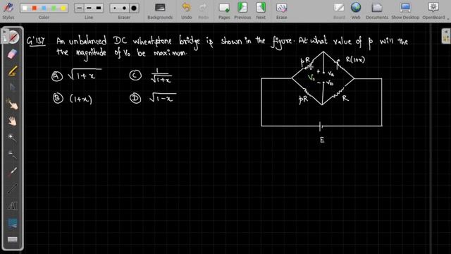Select the Interact with items finger tool
Image resolution: width=451 pixels, height=254 pixels.
pos(12,104)
